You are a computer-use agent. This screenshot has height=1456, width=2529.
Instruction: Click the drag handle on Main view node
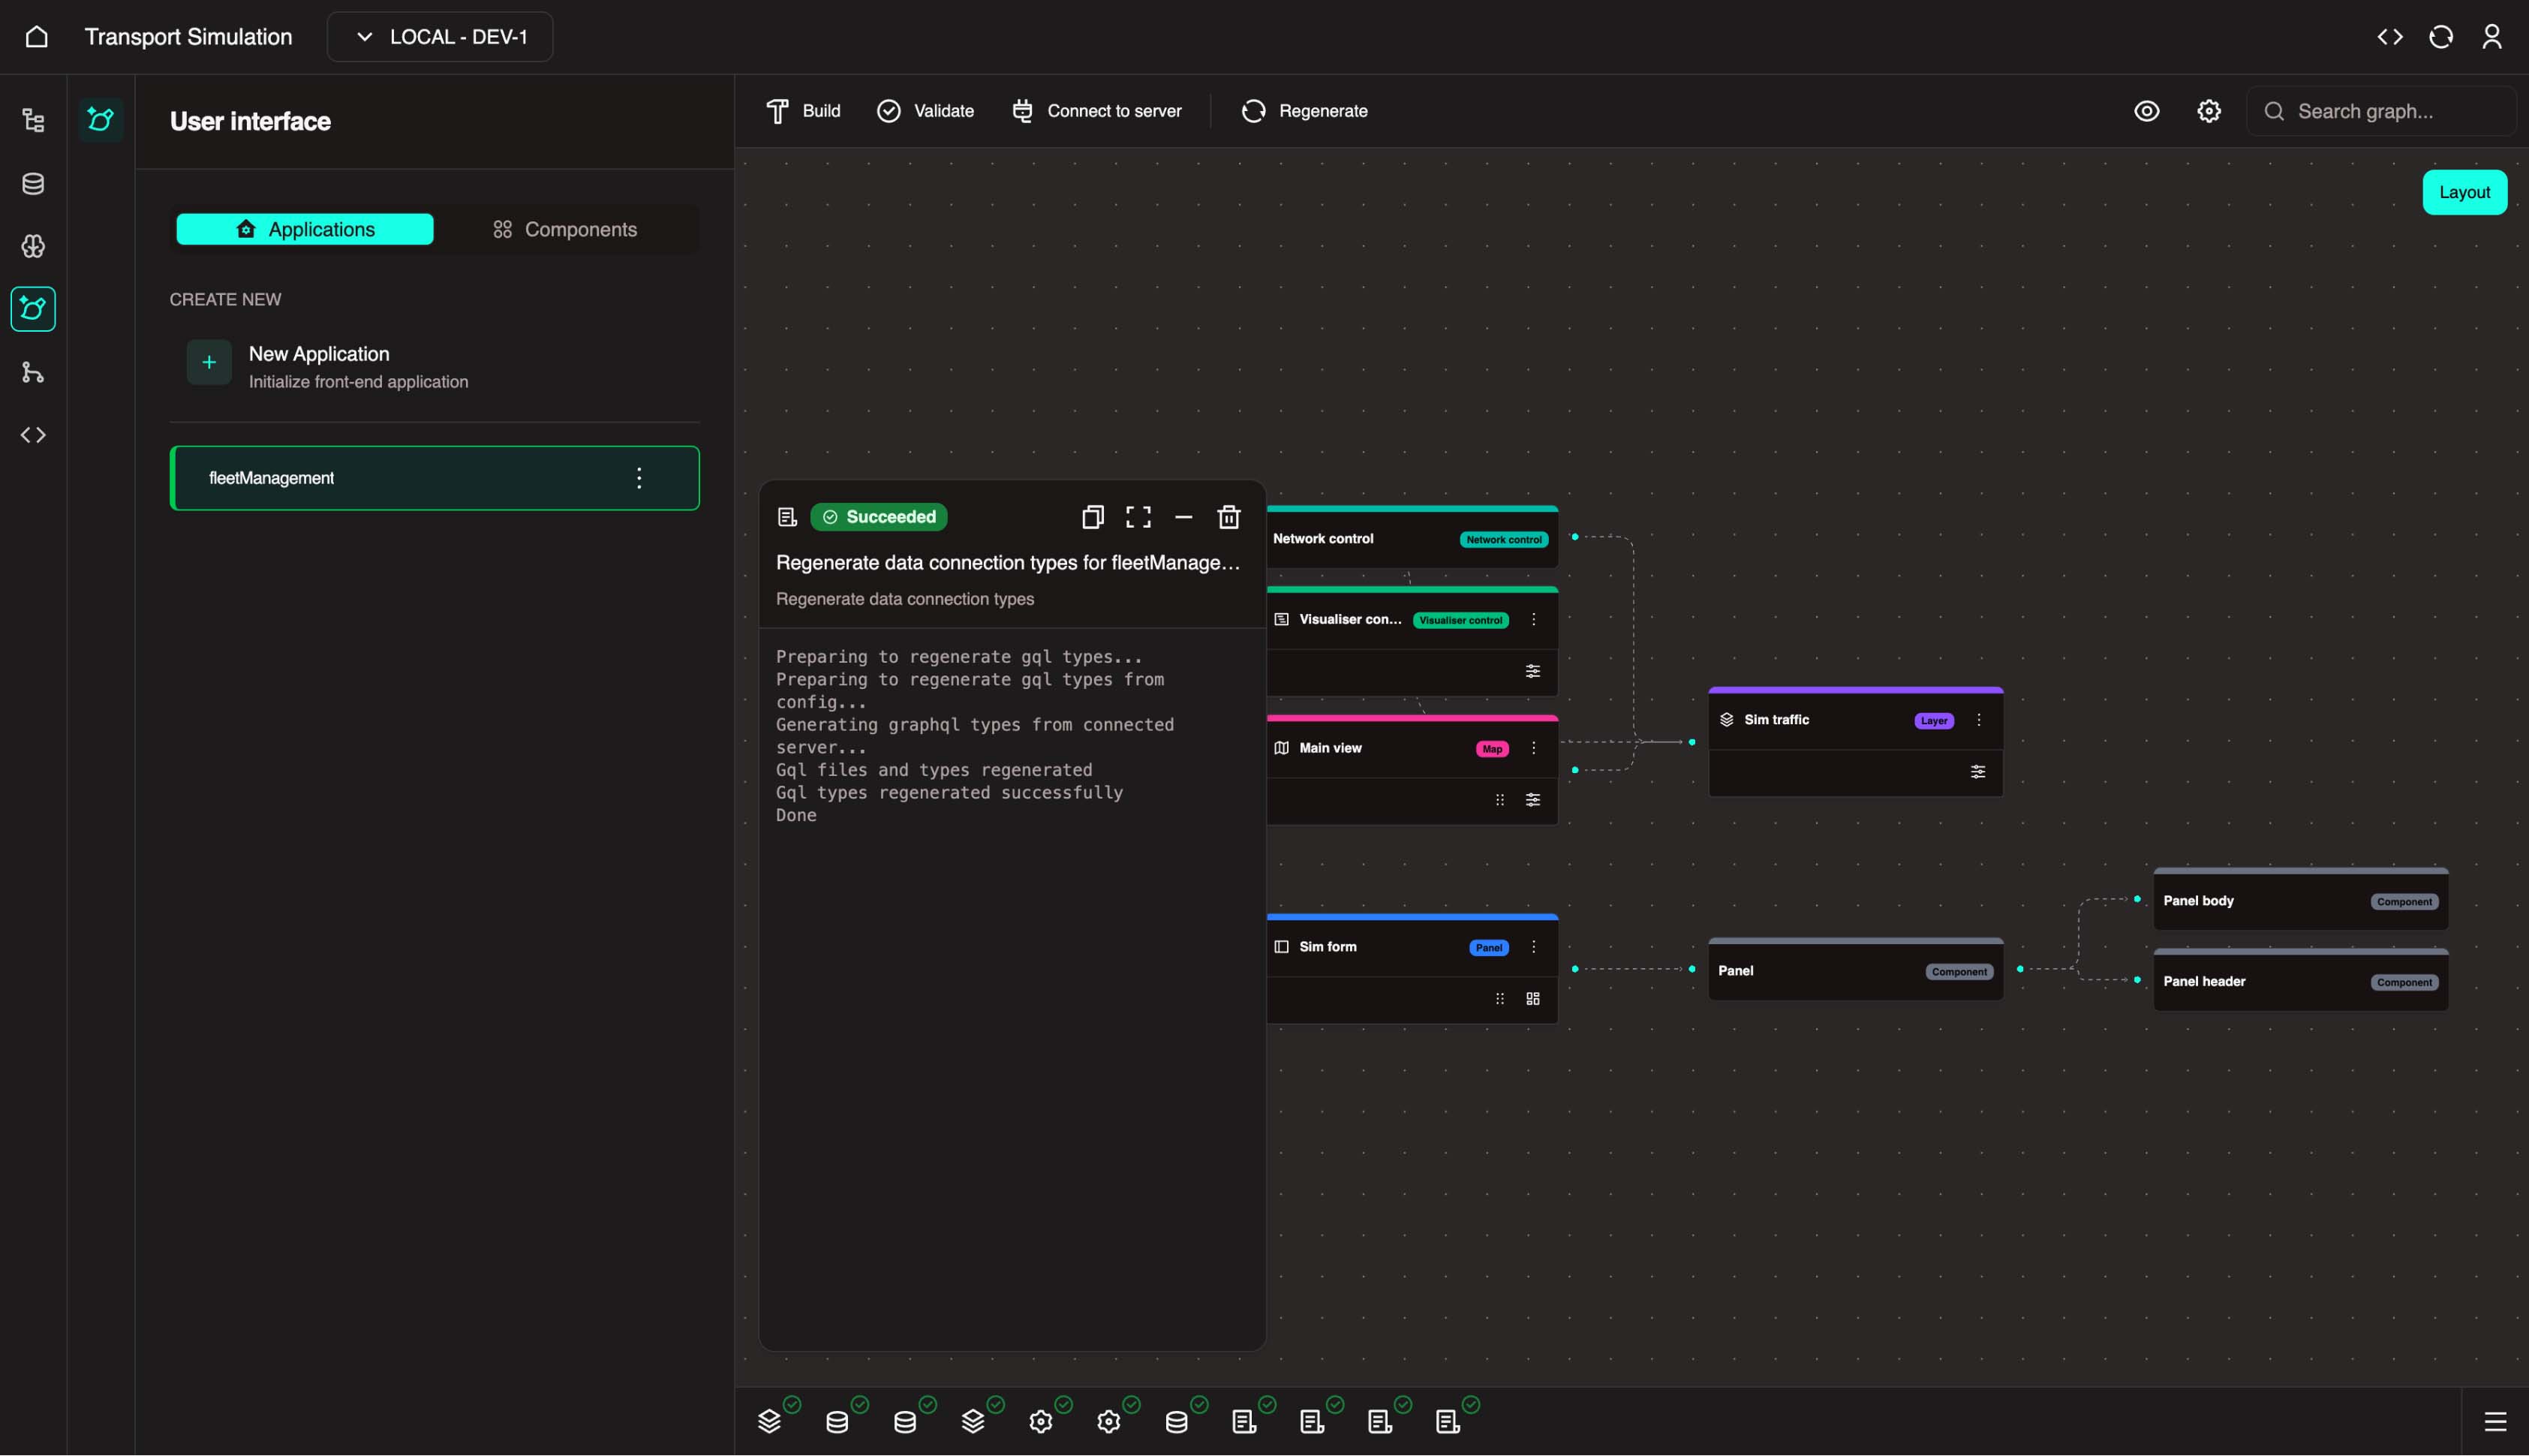point(1499,800)
